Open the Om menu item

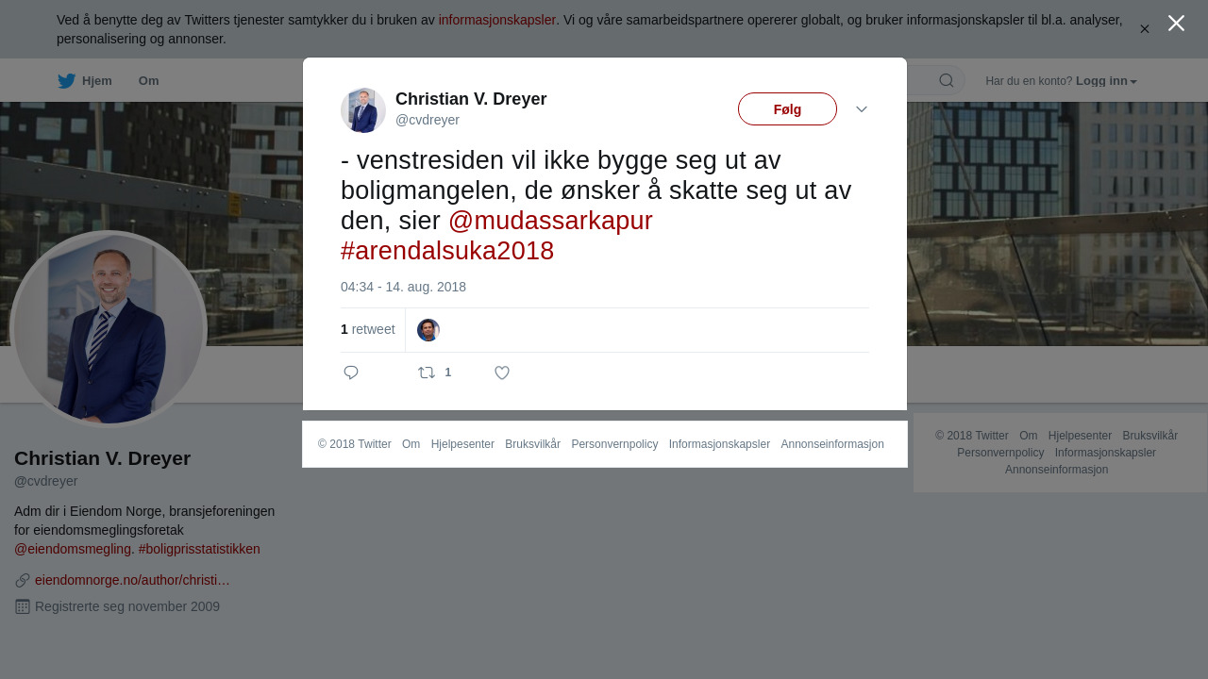coord(149,81)
